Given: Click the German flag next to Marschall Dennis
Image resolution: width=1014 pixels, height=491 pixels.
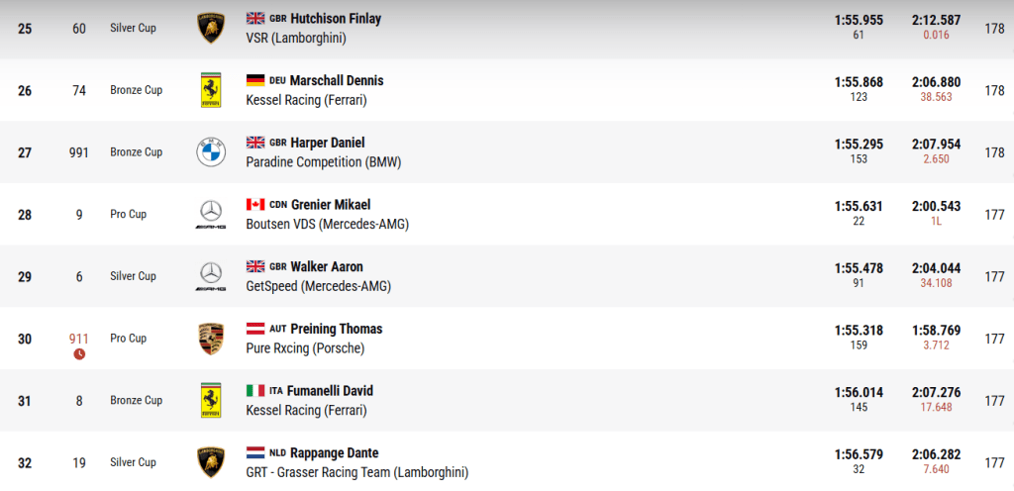Looking at the screenshot, I should pos(255,80).
